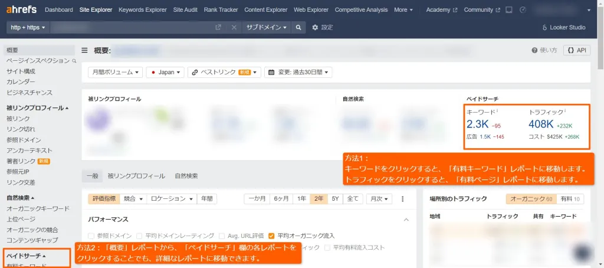Select the 被リンクプロフィール tab below overview
The height and width of the screenshot is (268, 604).
(x=136, y=176)
